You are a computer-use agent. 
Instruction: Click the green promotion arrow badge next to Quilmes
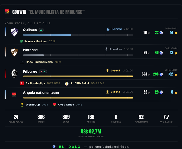click(41, 30)
